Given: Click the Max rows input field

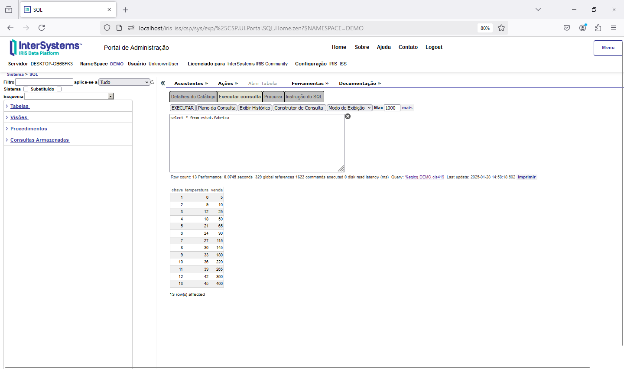Looking at the screenshot, I should 391,108.
